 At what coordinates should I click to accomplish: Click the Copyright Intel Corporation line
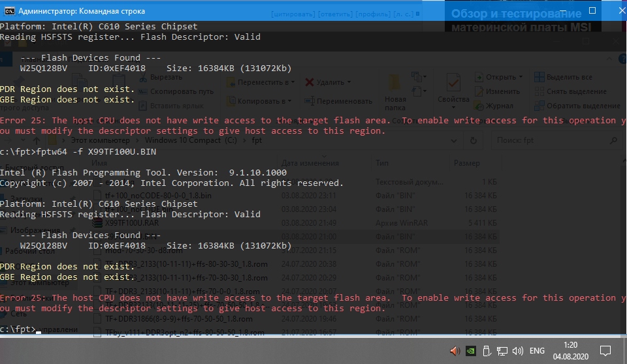(172, 183)
